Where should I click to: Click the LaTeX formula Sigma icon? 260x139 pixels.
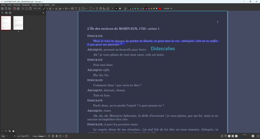pos(79,9)
